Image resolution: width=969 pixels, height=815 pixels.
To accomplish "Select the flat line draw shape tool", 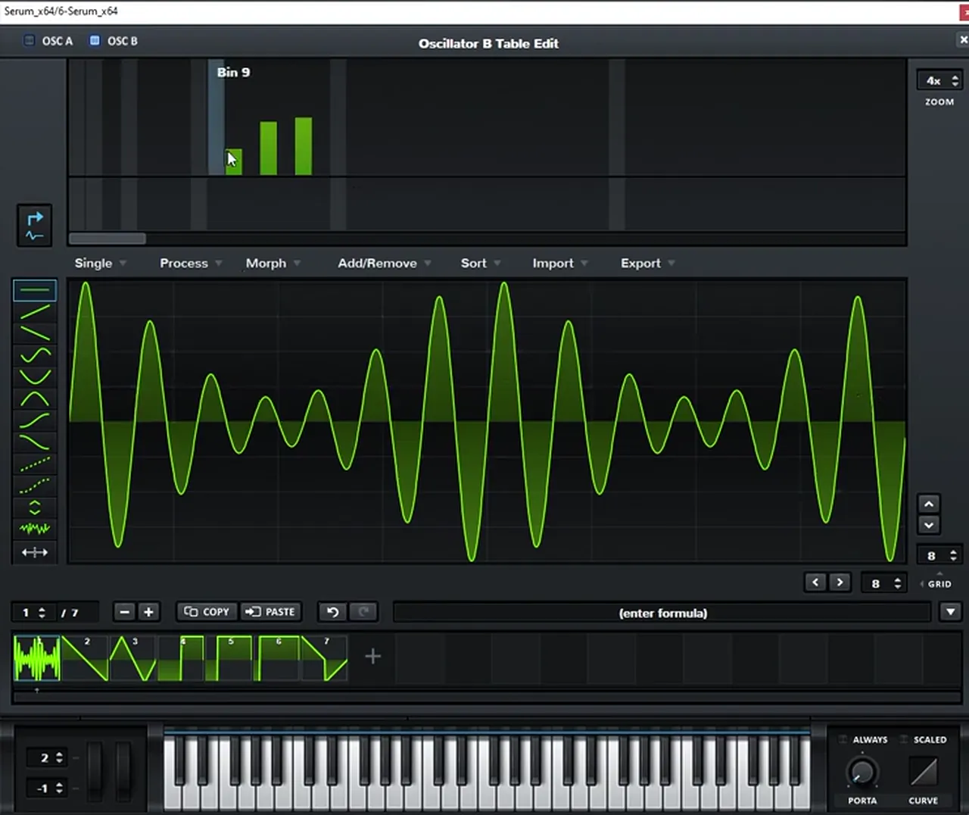I will click(35, 290).
